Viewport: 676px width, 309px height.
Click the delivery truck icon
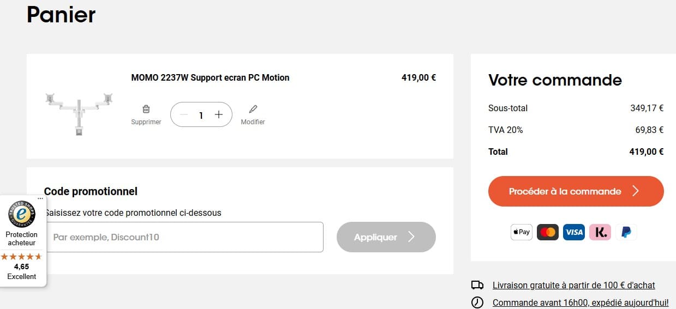(477, 285)
